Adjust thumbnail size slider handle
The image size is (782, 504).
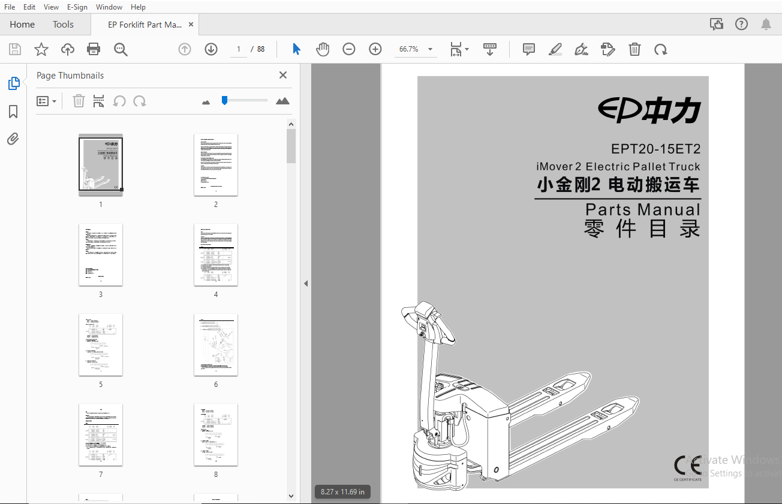[x=224, y=100]
